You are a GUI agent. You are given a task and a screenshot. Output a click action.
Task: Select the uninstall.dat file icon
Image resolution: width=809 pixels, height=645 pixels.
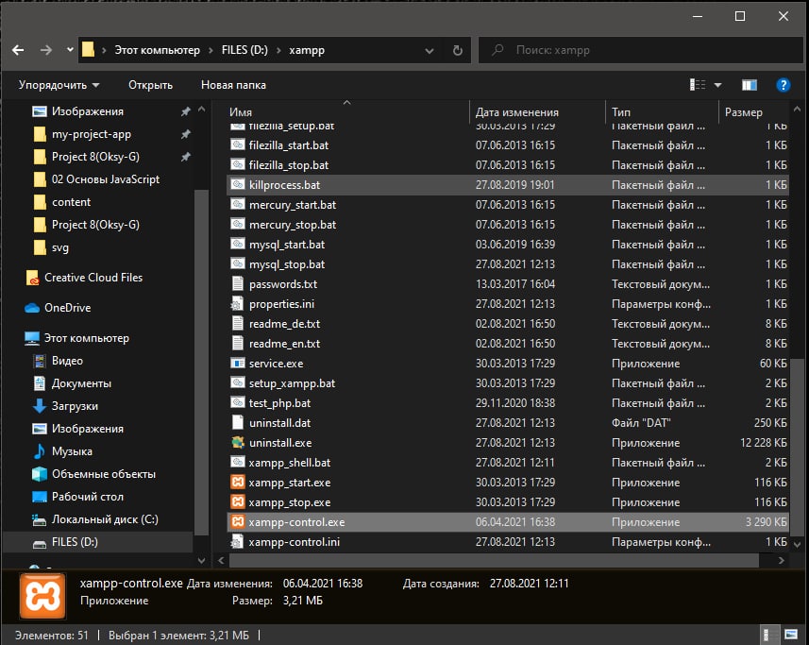237,423
